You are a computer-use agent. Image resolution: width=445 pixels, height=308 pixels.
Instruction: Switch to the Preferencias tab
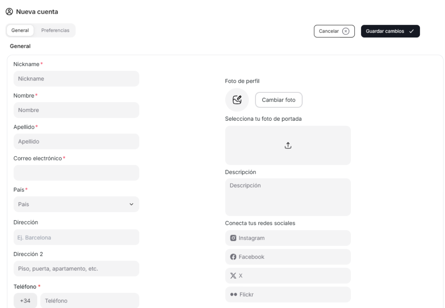[55, 31]
